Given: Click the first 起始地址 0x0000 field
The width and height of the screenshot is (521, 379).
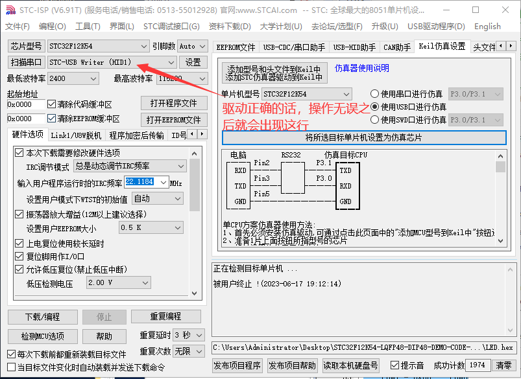Looking at the screenshot, I should coord(25,104).
